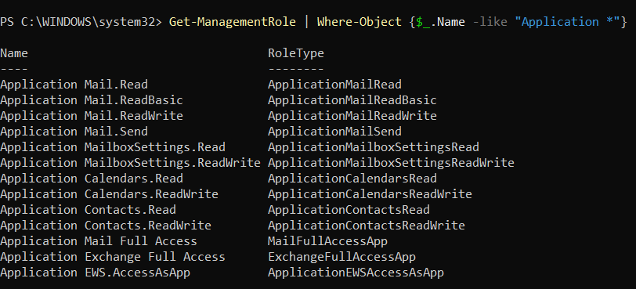Image resolution: width=636 pixels, height=289 pixels.
Task: Select Application MailboxSettings.Read role name
Action: coord(113,146)
